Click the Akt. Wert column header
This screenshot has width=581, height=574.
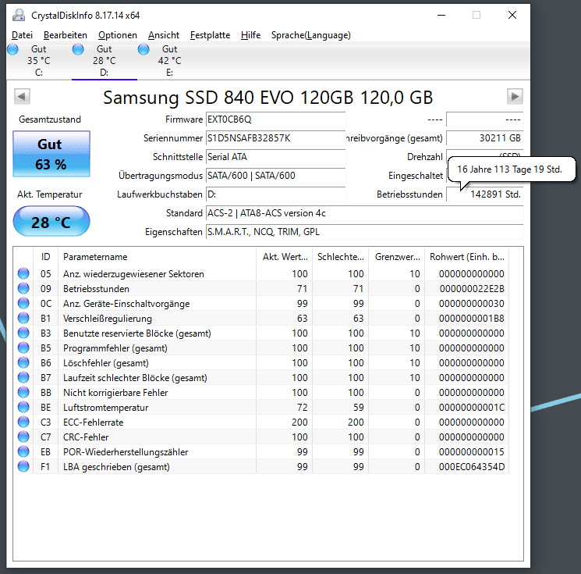(x=284, y=257)
